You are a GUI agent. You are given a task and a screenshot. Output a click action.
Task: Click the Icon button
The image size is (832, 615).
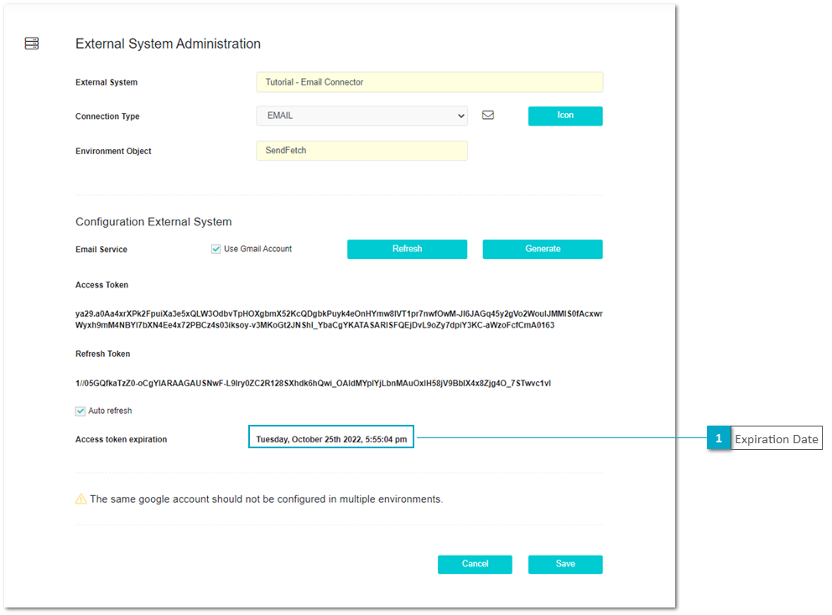click(565, 116)
